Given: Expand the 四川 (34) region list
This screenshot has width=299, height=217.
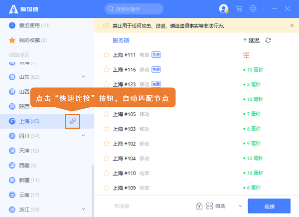Looking at the screenshot, I should click(84, 136).
